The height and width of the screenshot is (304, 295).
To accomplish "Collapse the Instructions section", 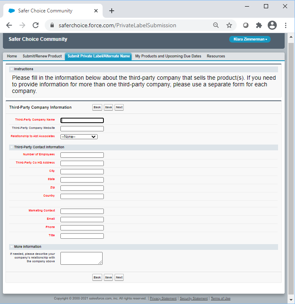I will [x=11, y=69].
